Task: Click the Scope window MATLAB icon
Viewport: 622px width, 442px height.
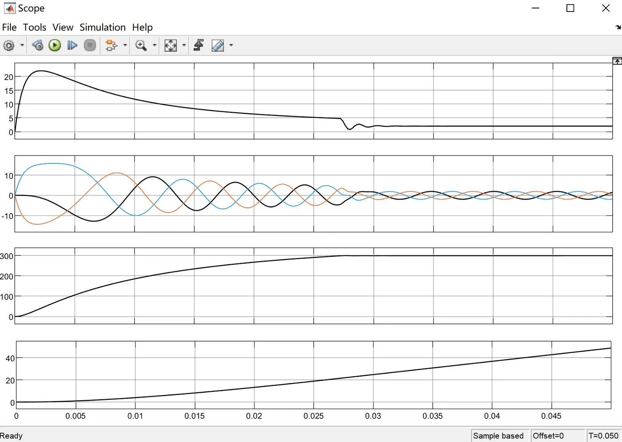Action: tap(9, 8)
